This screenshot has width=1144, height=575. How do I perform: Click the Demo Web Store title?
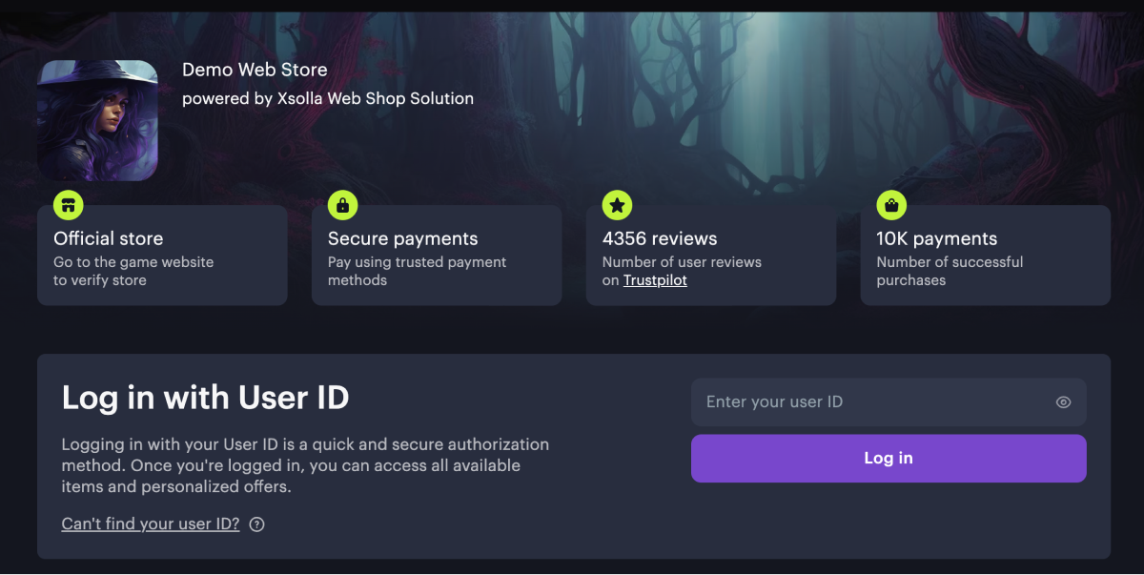pyautogui.click(x=255, y=70)
